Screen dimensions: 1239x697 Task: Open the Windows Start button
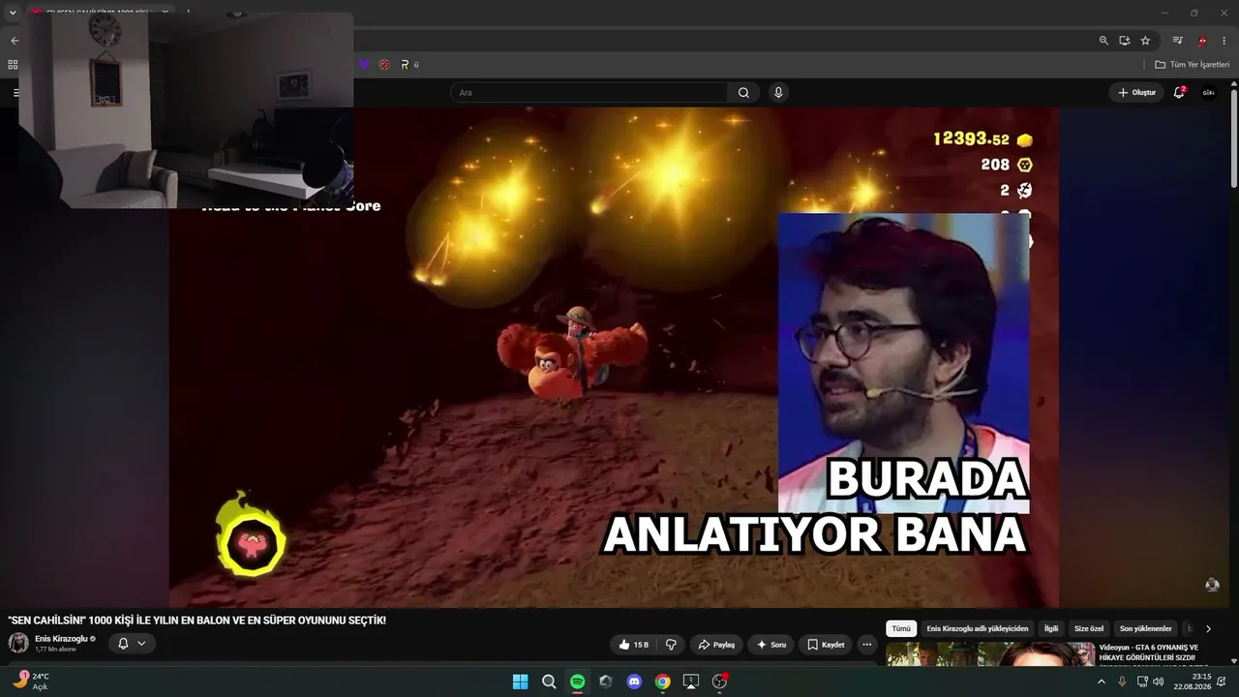(520, 682)
